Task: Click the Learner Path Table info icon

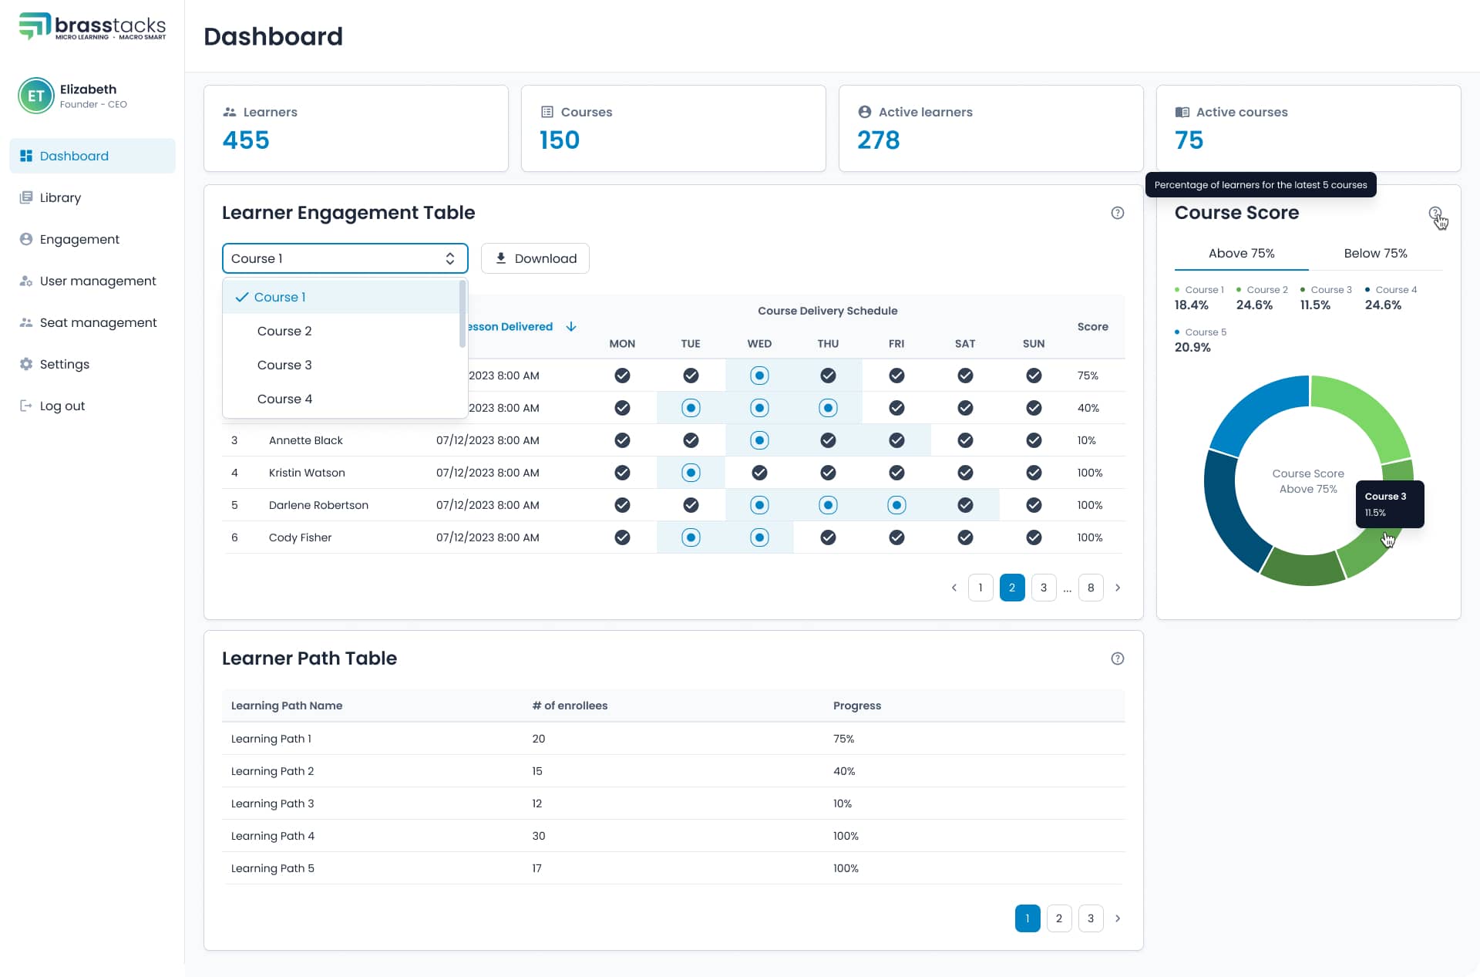Action: point(1116,659)
